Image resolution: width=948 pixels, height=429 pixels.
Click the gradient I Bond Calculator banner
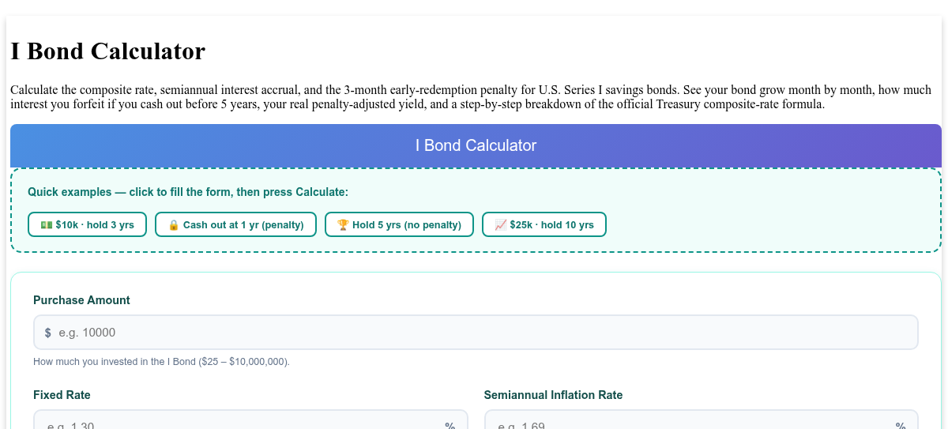476,145
